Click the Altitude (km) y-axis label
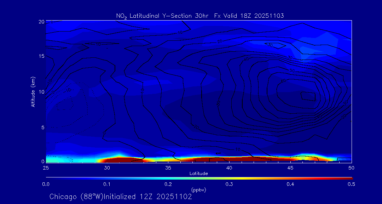 [x=33, y=91]
